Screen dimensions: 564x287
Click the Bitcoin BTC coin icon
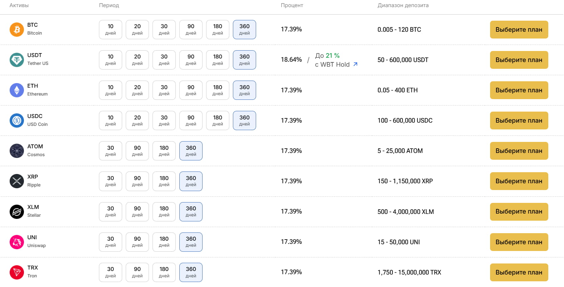coord(17,30)
